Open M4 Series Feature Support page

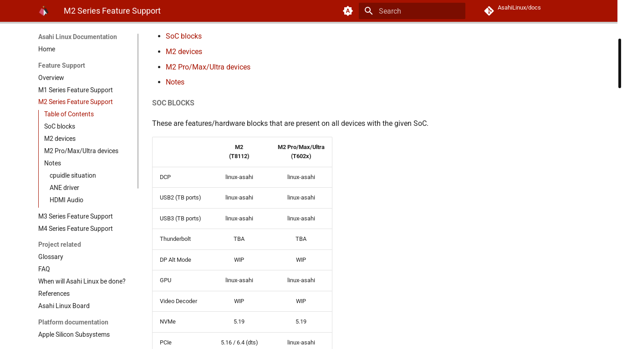76,229
